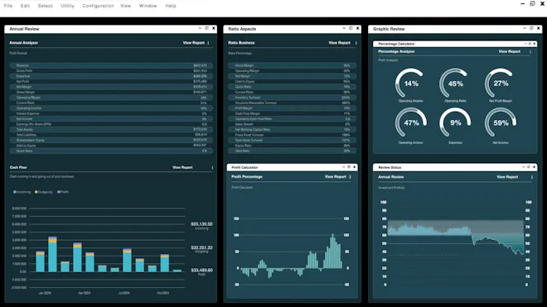This screenshot has height=307, width=547.
Task: Open the Annual Review chart's three-dot menu
Action: pos(531,177)
